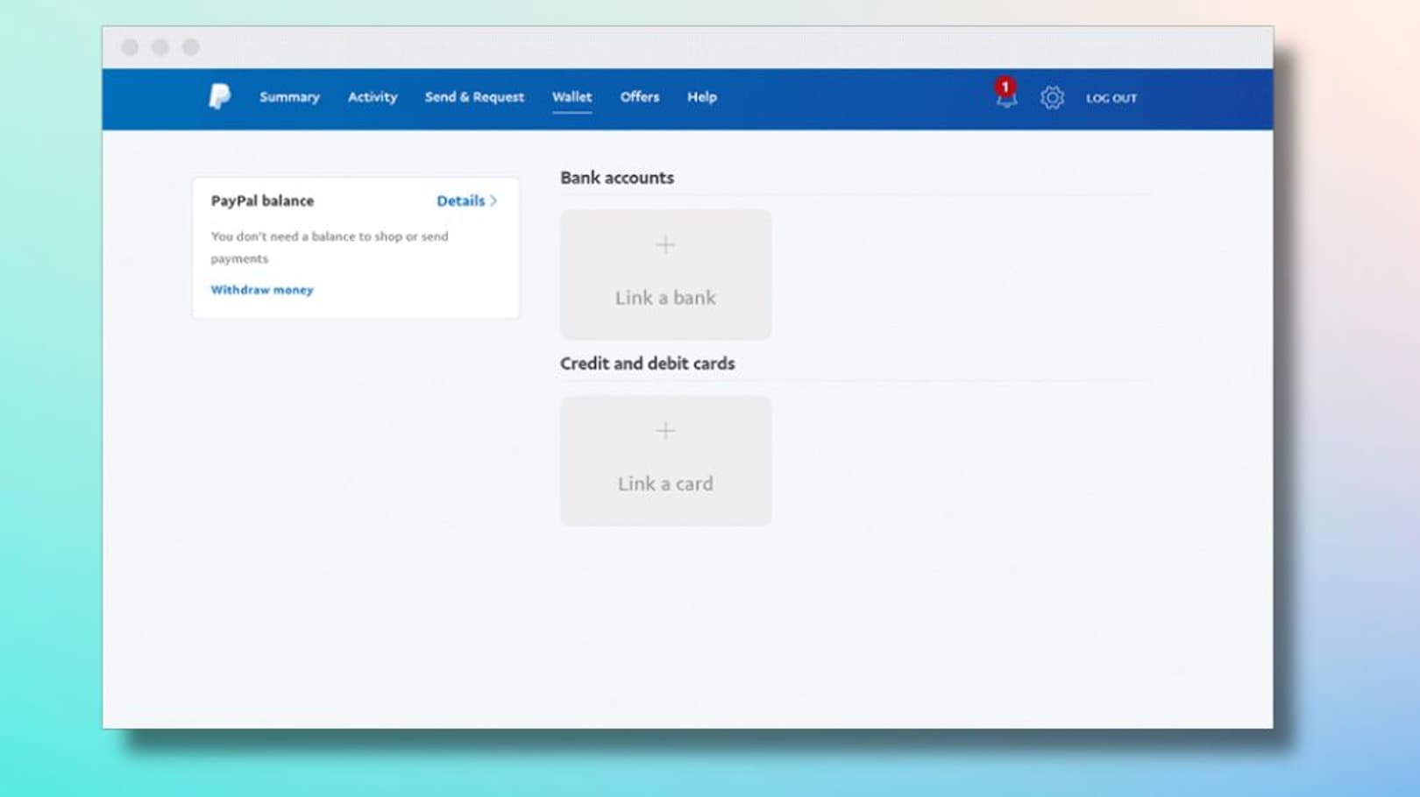Click the LOG OUT link
1420x797 pixels.
point(1111,98)
